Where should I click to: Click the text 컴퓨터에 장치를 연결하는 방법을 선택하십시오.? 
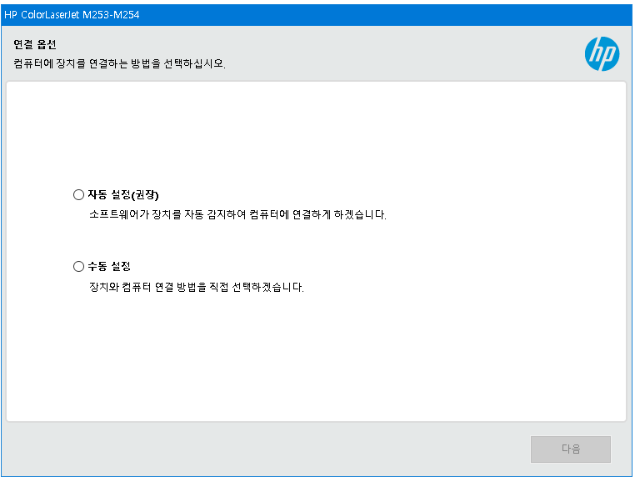point(119,63)
